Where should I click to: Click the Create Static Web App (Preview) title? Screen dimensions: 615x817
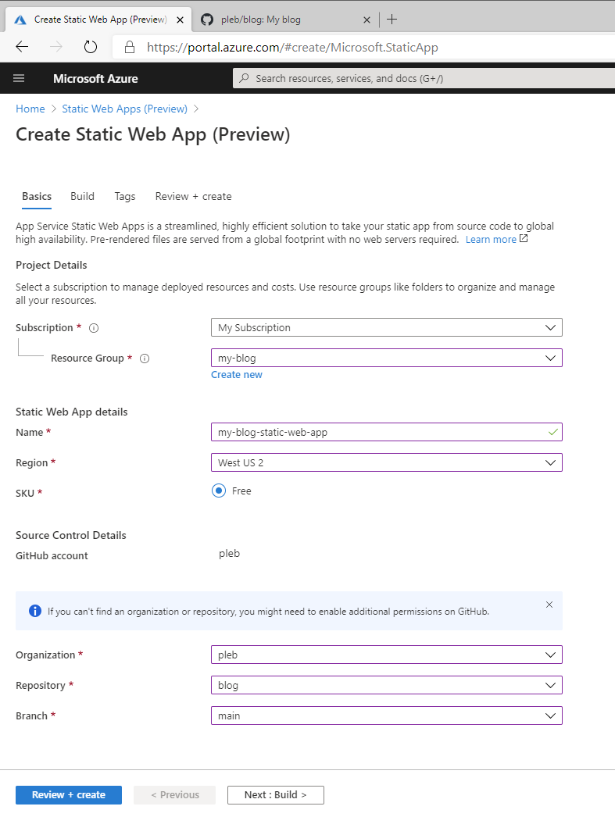click(152, 134)
